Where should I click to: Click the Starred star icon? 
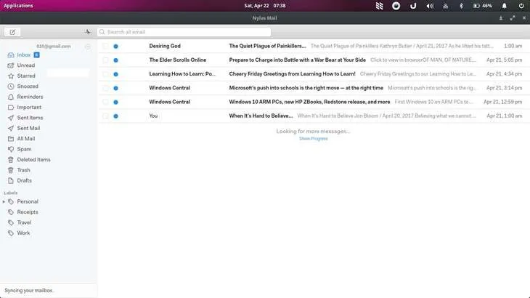(x=11, y=76)
